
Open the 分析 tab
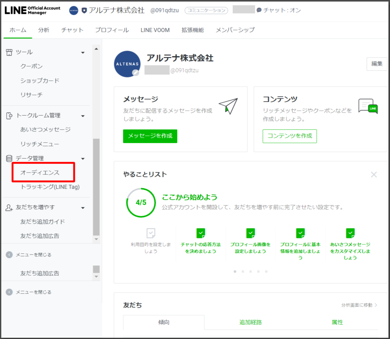click(44, 30)
